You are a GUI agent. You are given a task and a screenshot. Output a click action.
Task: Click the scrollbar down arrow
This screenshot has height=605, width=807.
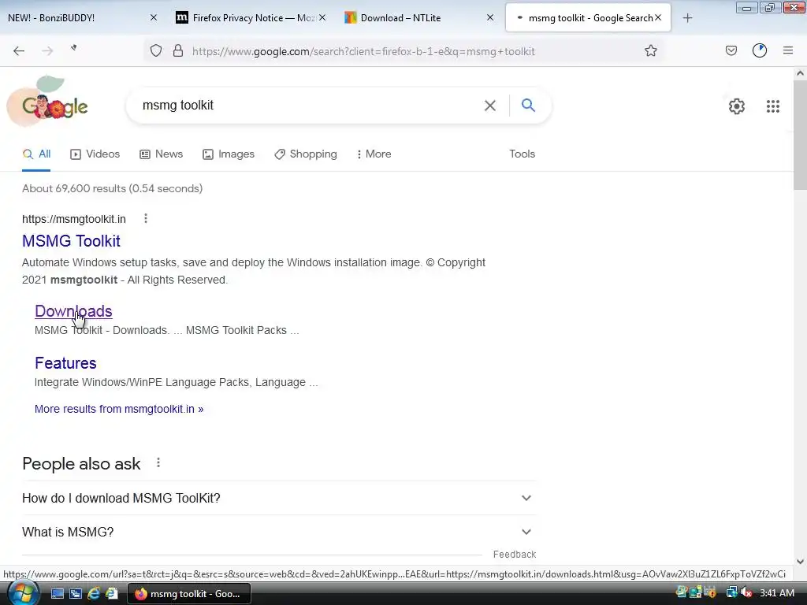[800, 562]
